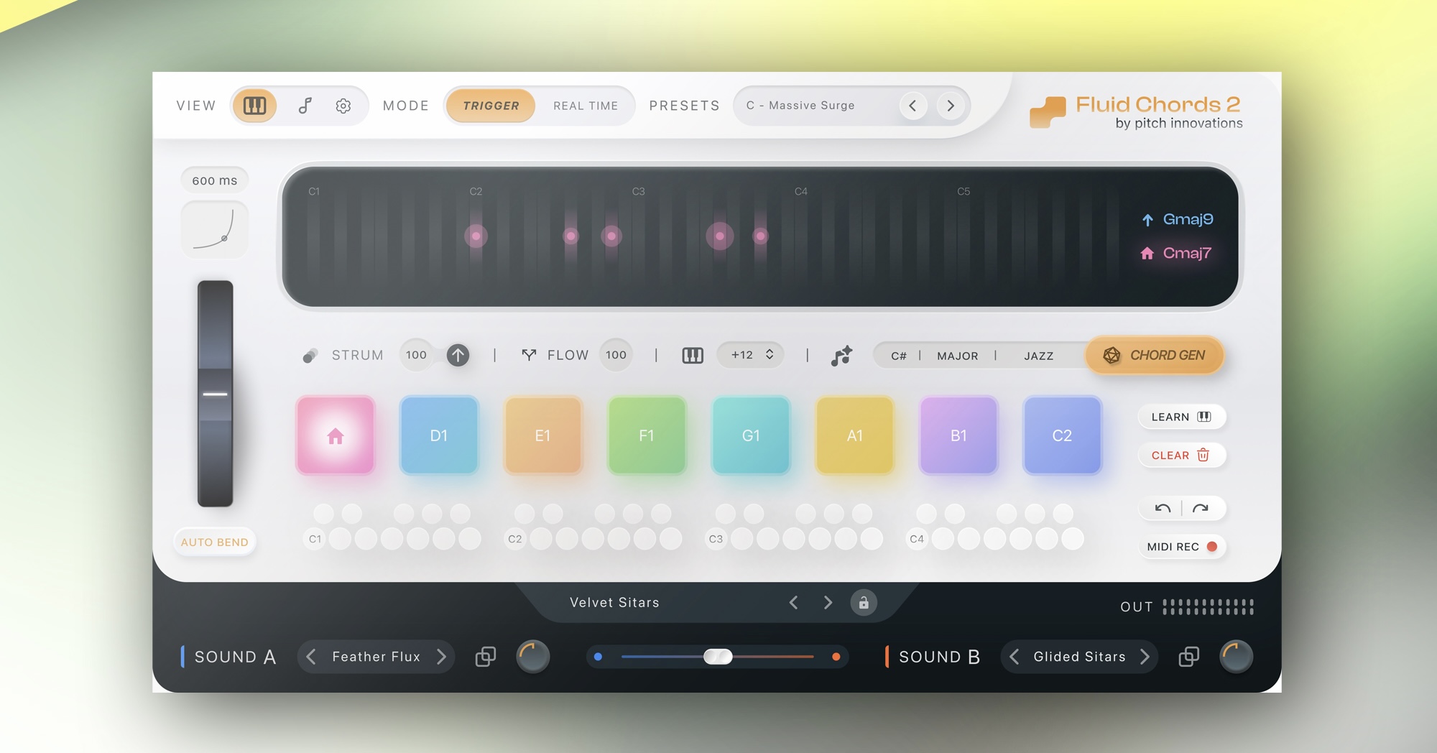
Task: Click the C2 key on mini keyboard
Action: [515, 539]
